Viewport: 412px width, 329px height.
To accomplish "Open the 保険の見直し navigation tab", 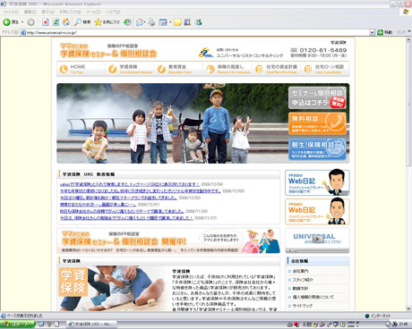I will click(x=228, y=69).
